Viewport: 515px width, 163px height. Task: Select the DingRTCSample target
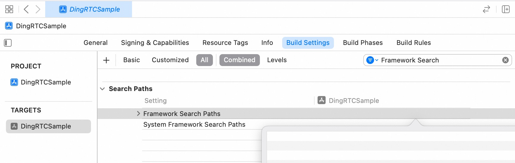pos(48,126)
